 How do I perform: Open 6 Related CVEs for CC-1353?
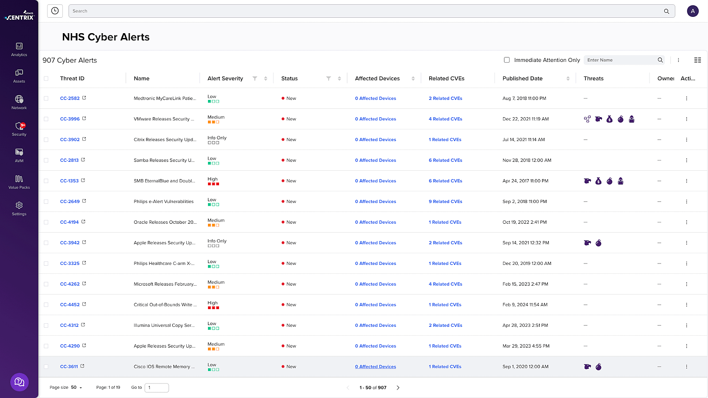pos(445,181)
